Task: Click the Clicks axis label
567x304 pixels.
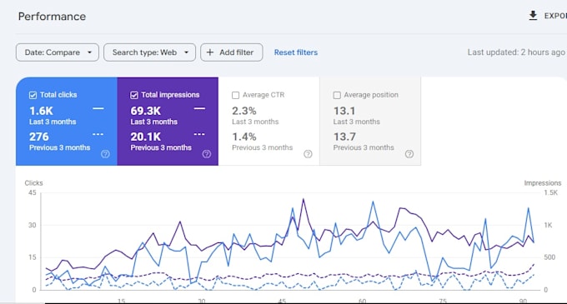Action: tap(33, 183)
